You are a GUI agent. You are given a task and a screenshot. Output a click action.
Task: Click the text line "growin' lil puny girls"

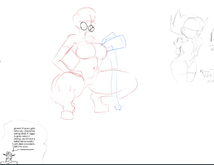pos(24,128)
